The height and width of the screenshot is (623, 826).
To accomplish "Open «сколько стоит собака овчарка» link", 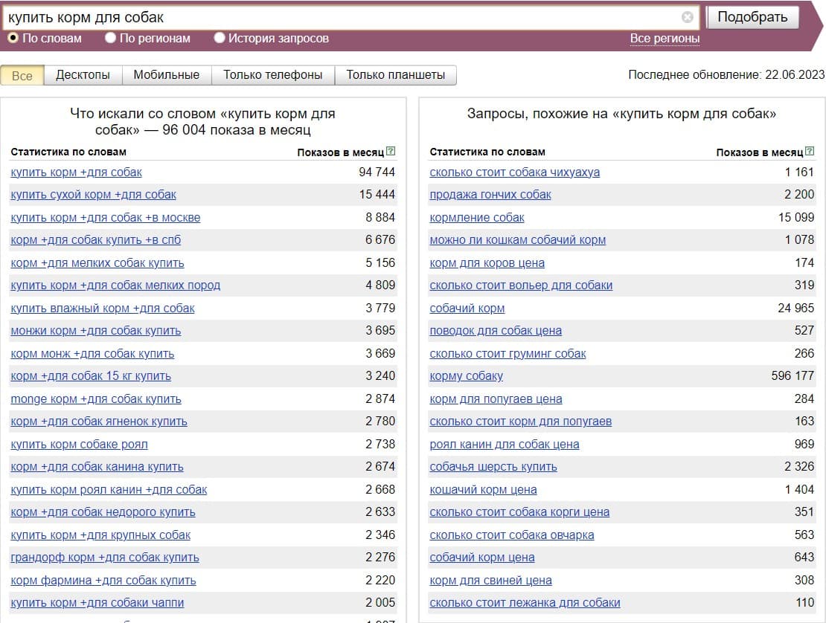I will coord(512,535).
